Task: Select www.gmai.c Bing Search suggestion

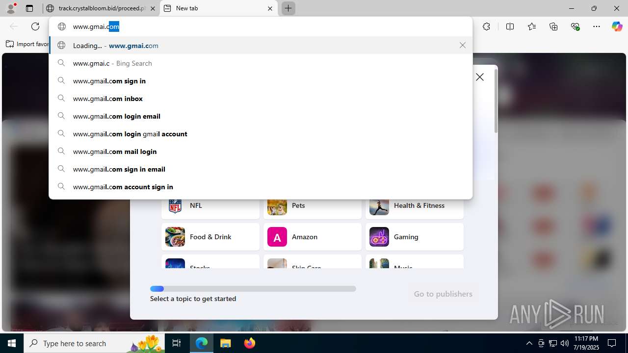Action: click(261, 63)
